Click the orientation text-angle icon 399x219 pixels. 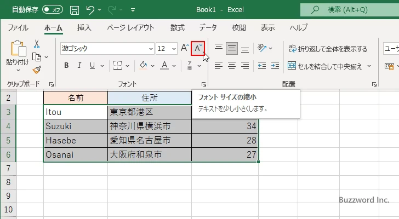point(263,48)
